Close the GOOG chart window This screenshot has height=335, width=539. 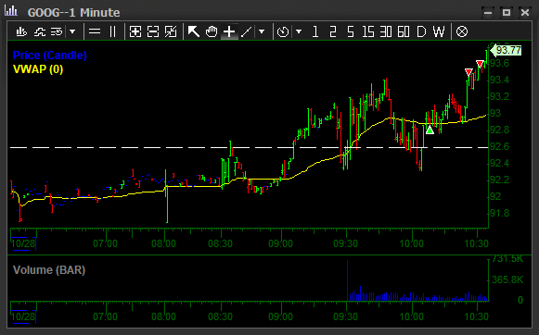point(525,13)
